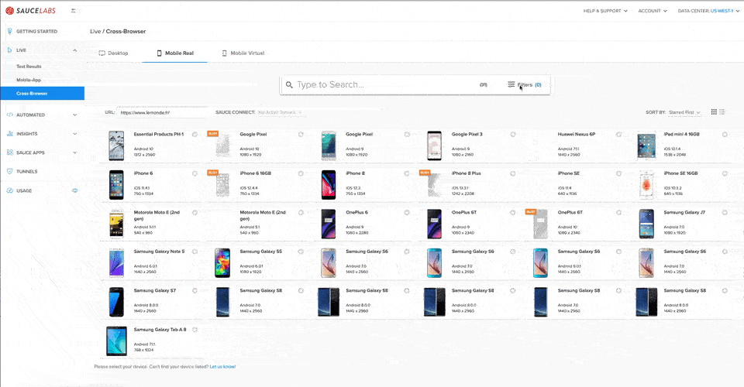
Task: Open the Usage page label
Action: click(x=24, y=190)
